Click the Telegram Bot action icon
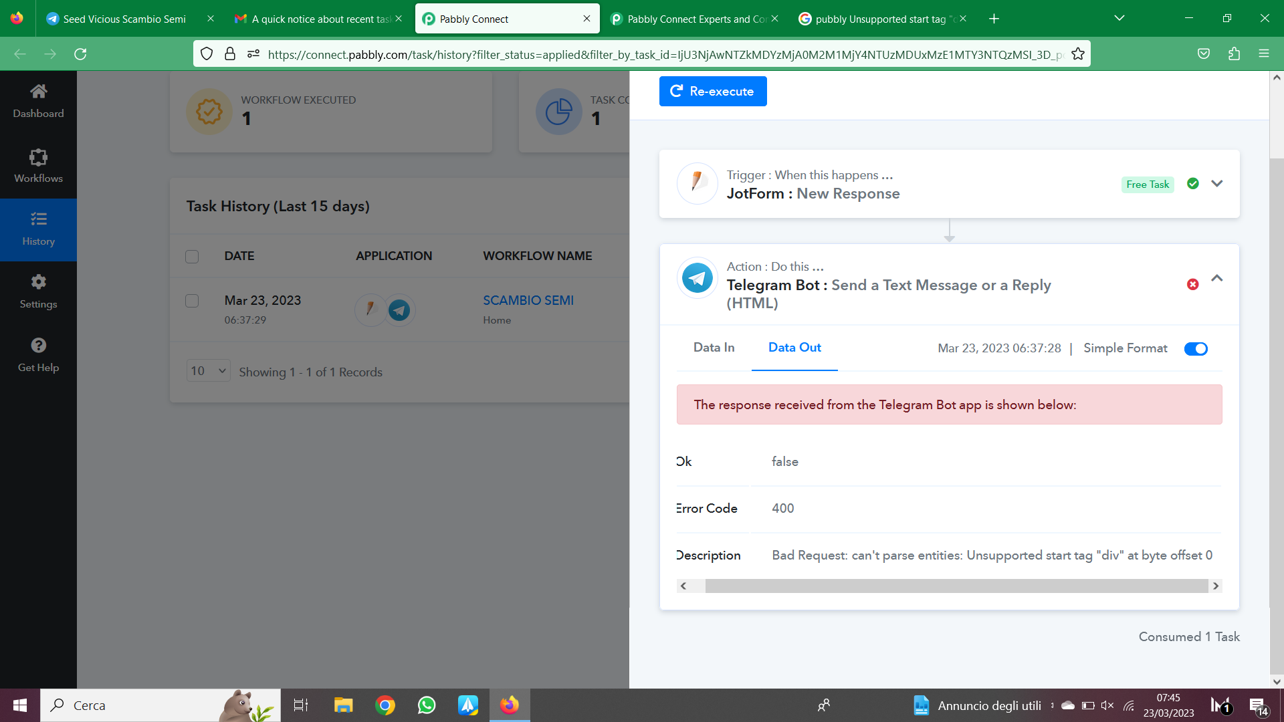 [x=697, y=277]
